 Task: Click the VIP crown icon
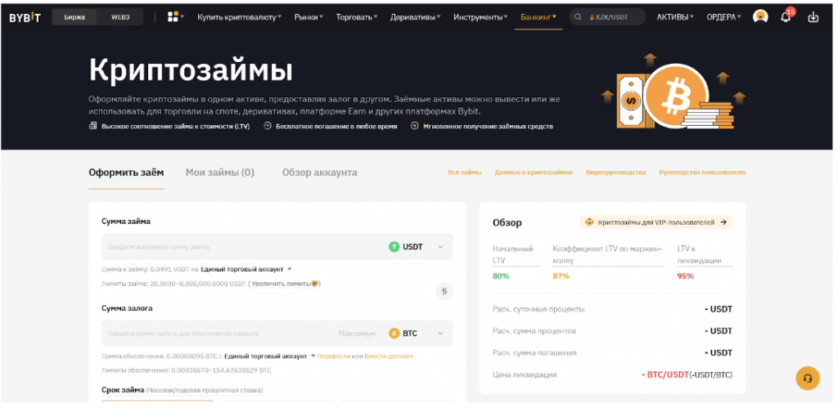(x=589, y=222)
